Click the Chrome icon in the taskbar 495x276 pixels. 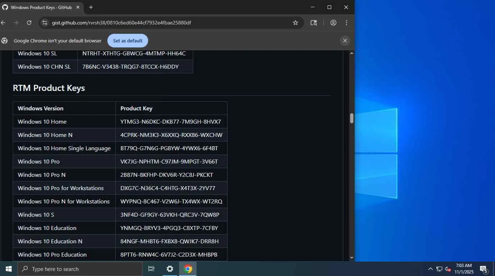point(188,269)
